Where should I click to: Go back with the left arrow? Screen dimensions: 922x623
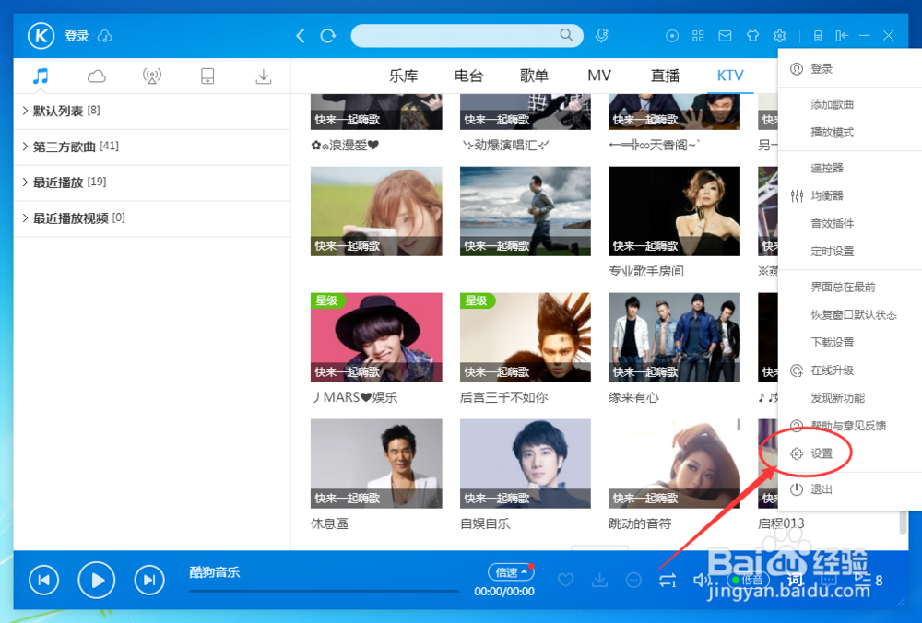point(301,36)
